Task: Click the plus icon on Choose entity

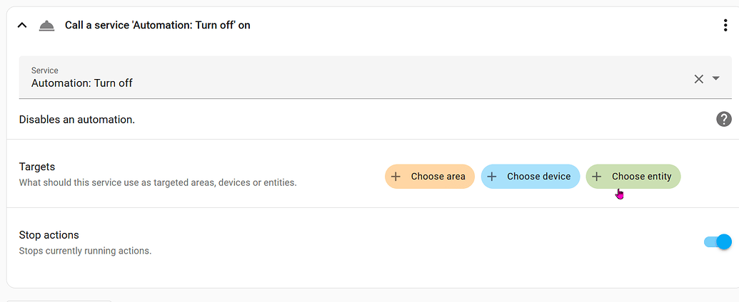Action: point(597,177)
